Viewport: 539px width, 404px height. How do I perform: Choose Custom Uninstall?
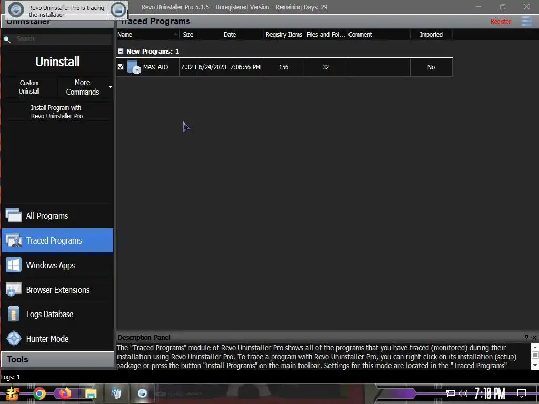[x=29, y=87]
